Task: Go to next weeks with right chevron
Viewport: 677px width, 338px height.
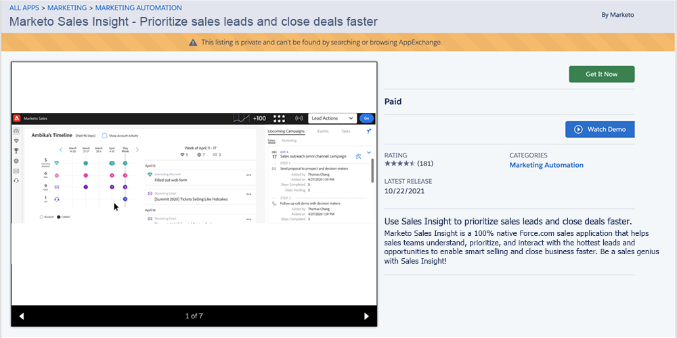Action: coord(137,149)
